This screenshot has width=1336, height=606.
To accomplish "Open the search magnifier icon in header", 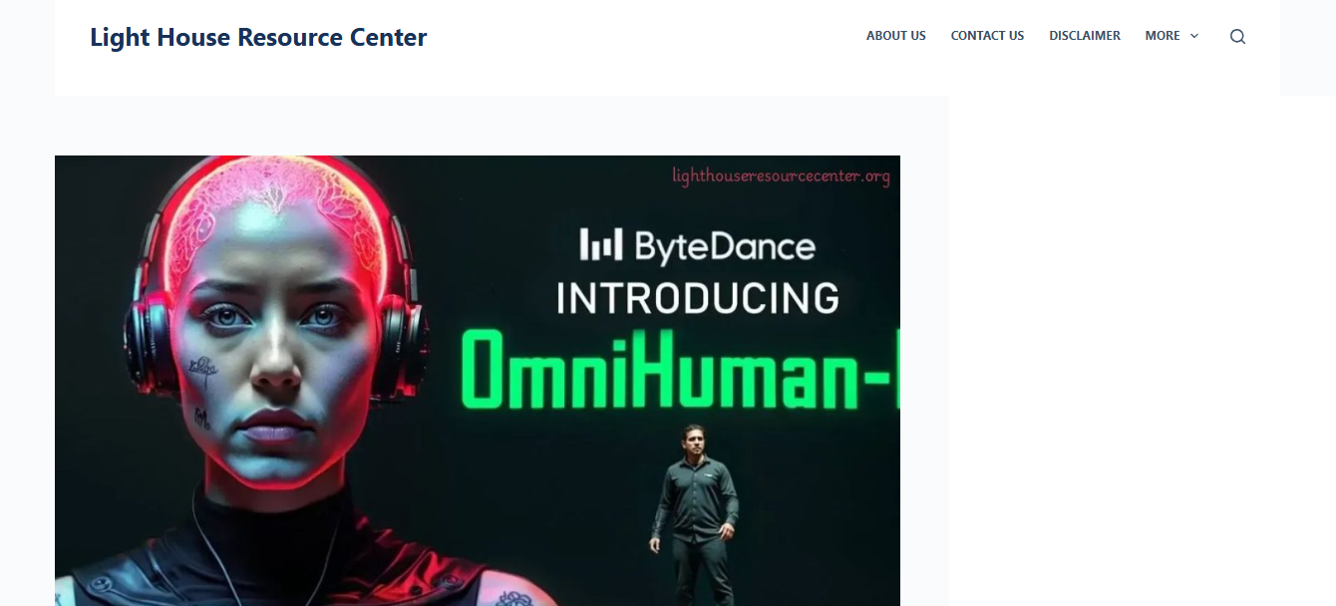I will [1237, 37].
